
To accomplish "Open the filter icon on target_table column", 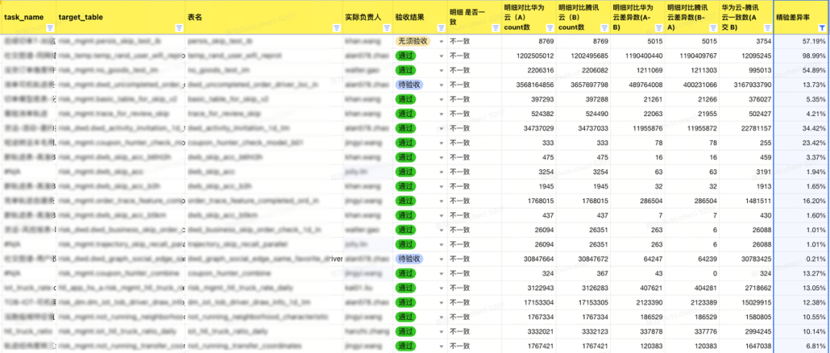I will [179, 28].
